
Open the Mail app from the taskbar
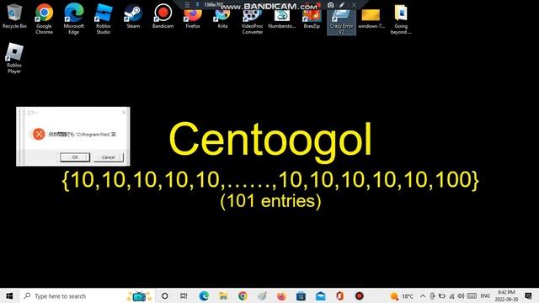[320, 295]
